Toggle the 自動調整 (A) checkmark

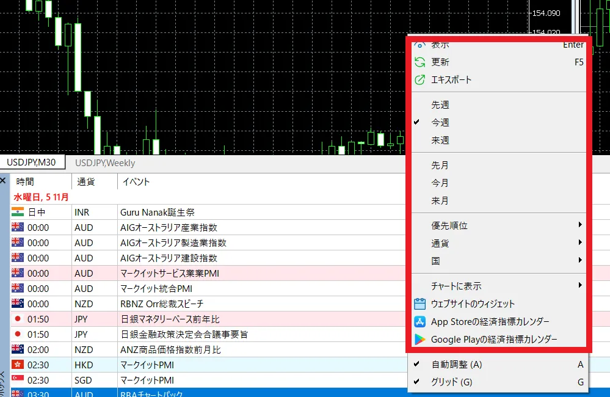coord(417,364)
